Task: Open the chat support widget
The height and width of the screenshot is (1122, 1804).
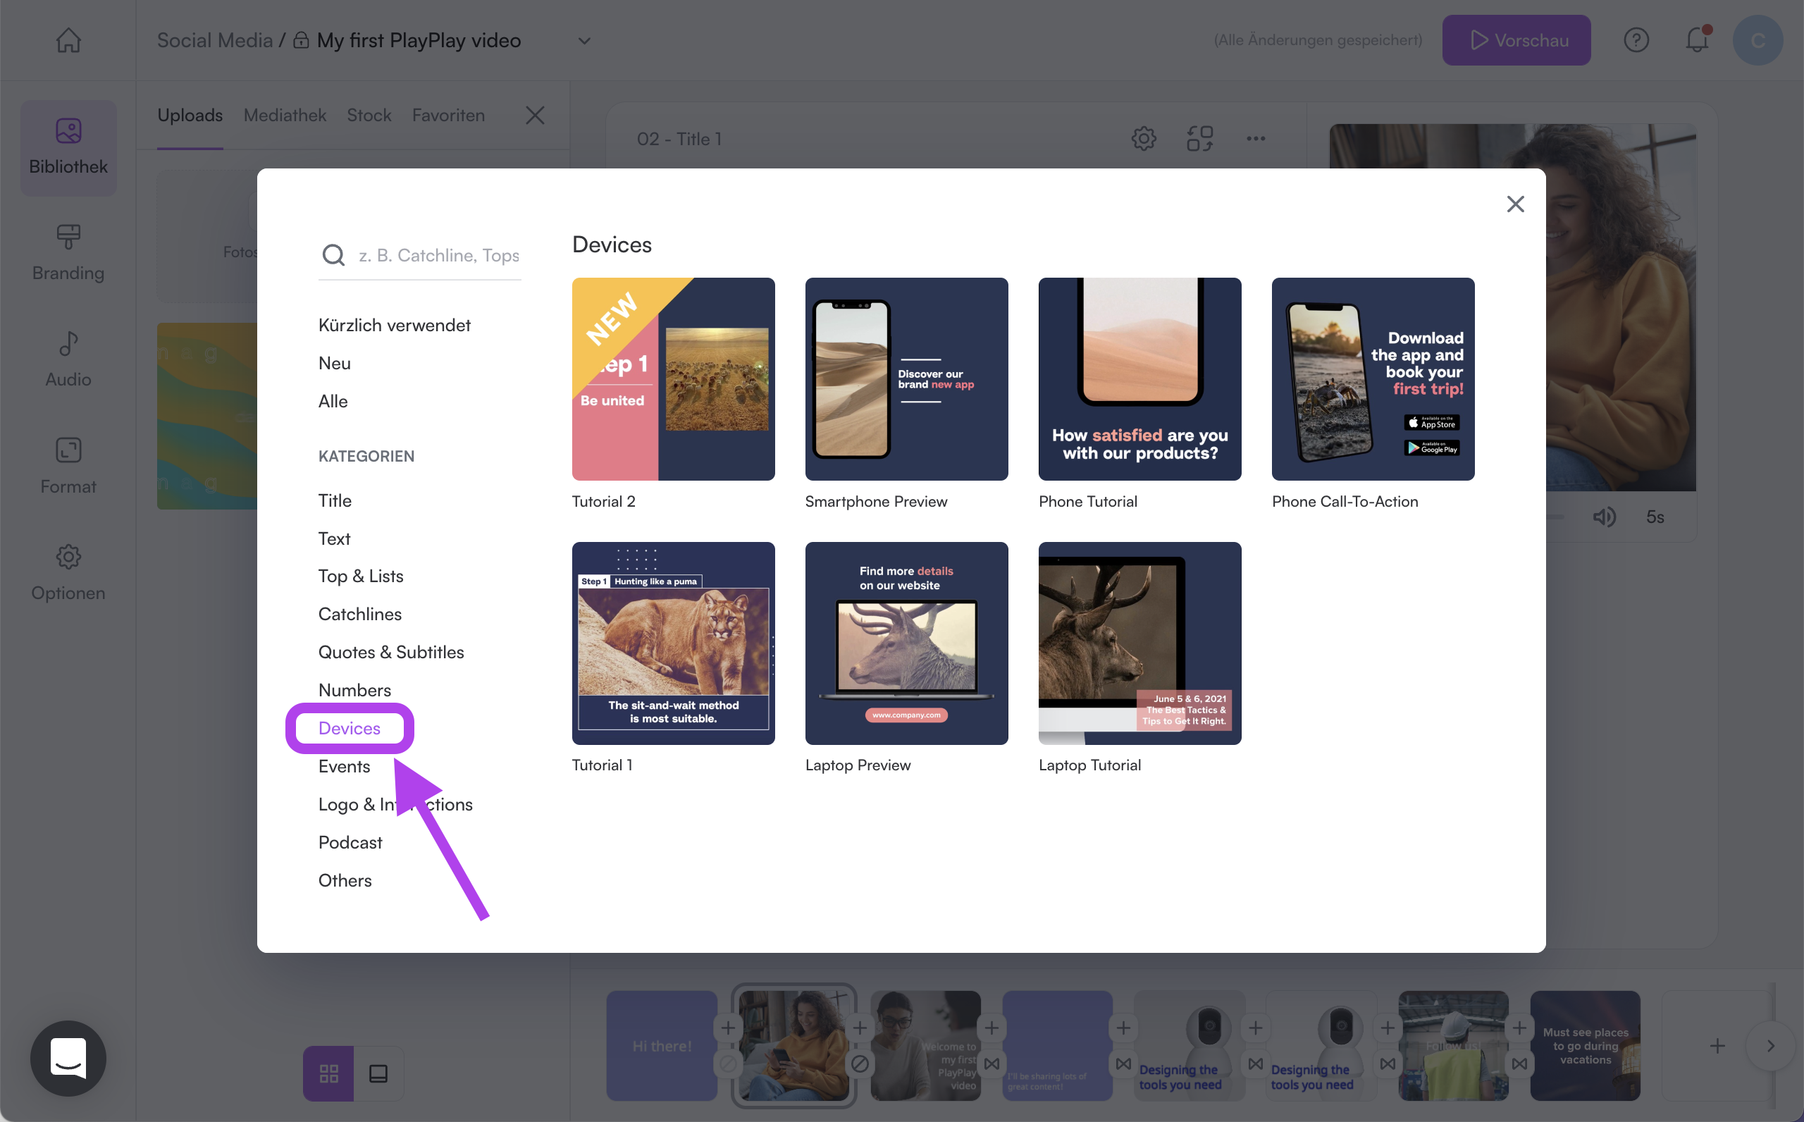Action: click(x=68, y=1058)
